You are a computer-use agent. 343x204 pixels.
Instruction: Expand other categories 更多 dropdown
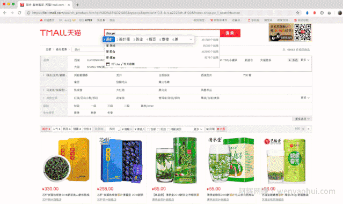tap(305, 98)
